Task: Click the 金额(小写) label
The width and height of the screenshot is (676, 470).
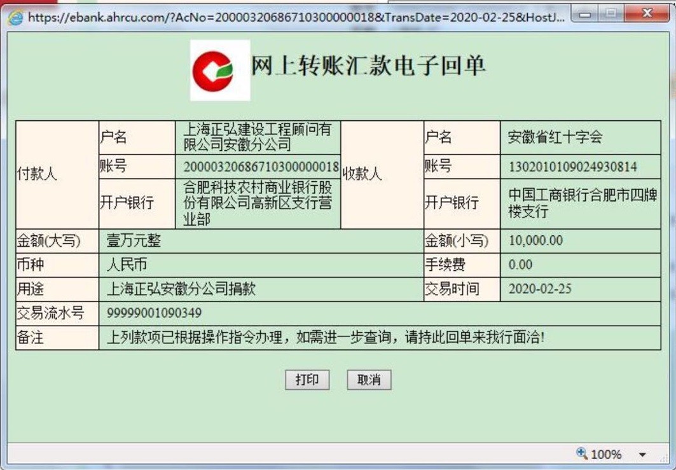Action: pos(457,240)
